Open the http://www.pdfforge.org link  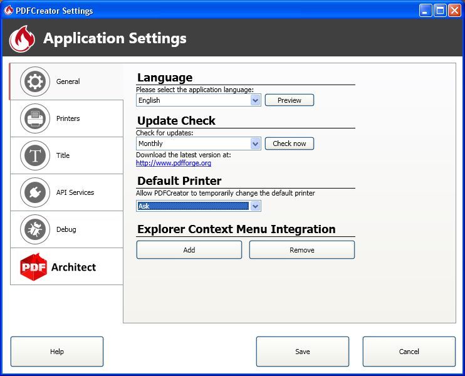tap(174, 163)
